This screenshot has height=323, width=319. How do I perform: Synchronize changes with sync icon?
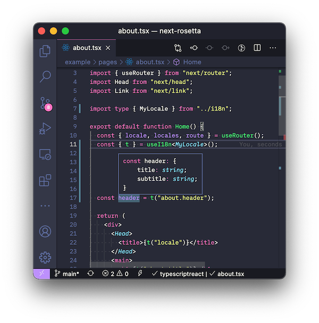point(90,274)
